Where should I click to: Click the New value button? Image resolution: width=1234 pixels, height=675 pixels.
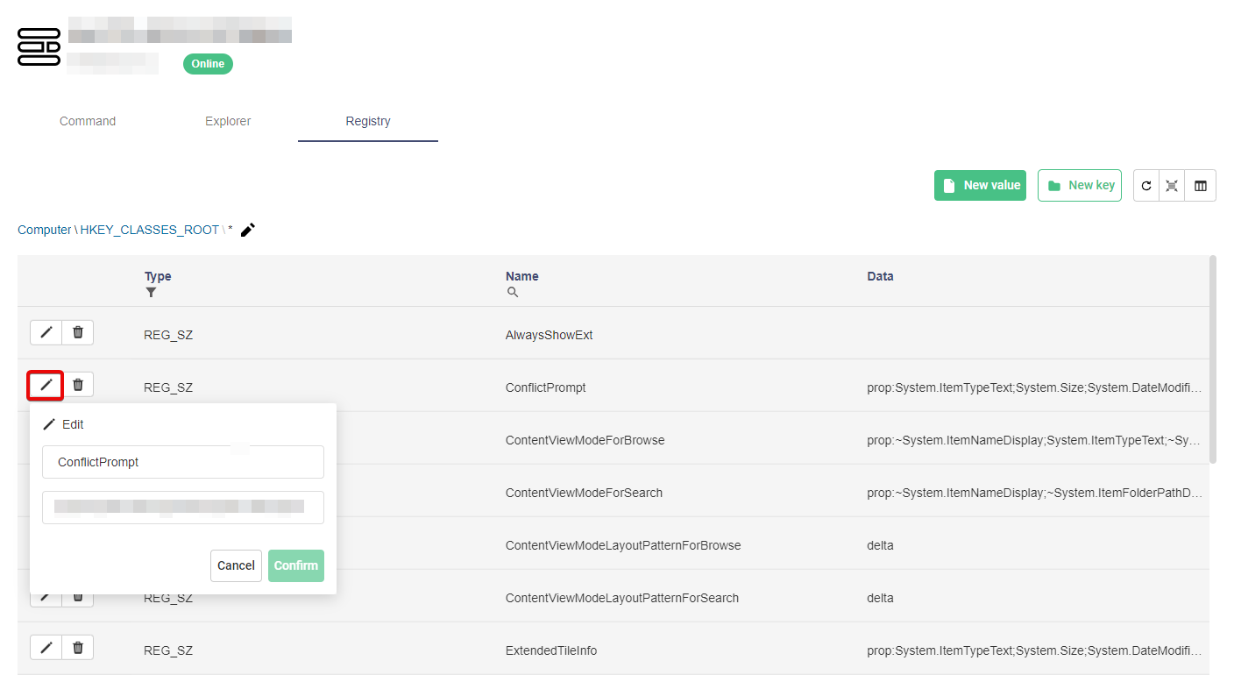point(980,186)
